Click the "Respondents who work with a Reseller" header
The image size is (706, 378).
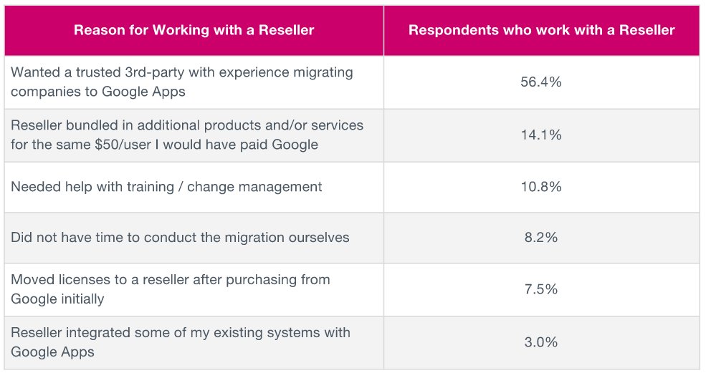(x=541, y=30)
